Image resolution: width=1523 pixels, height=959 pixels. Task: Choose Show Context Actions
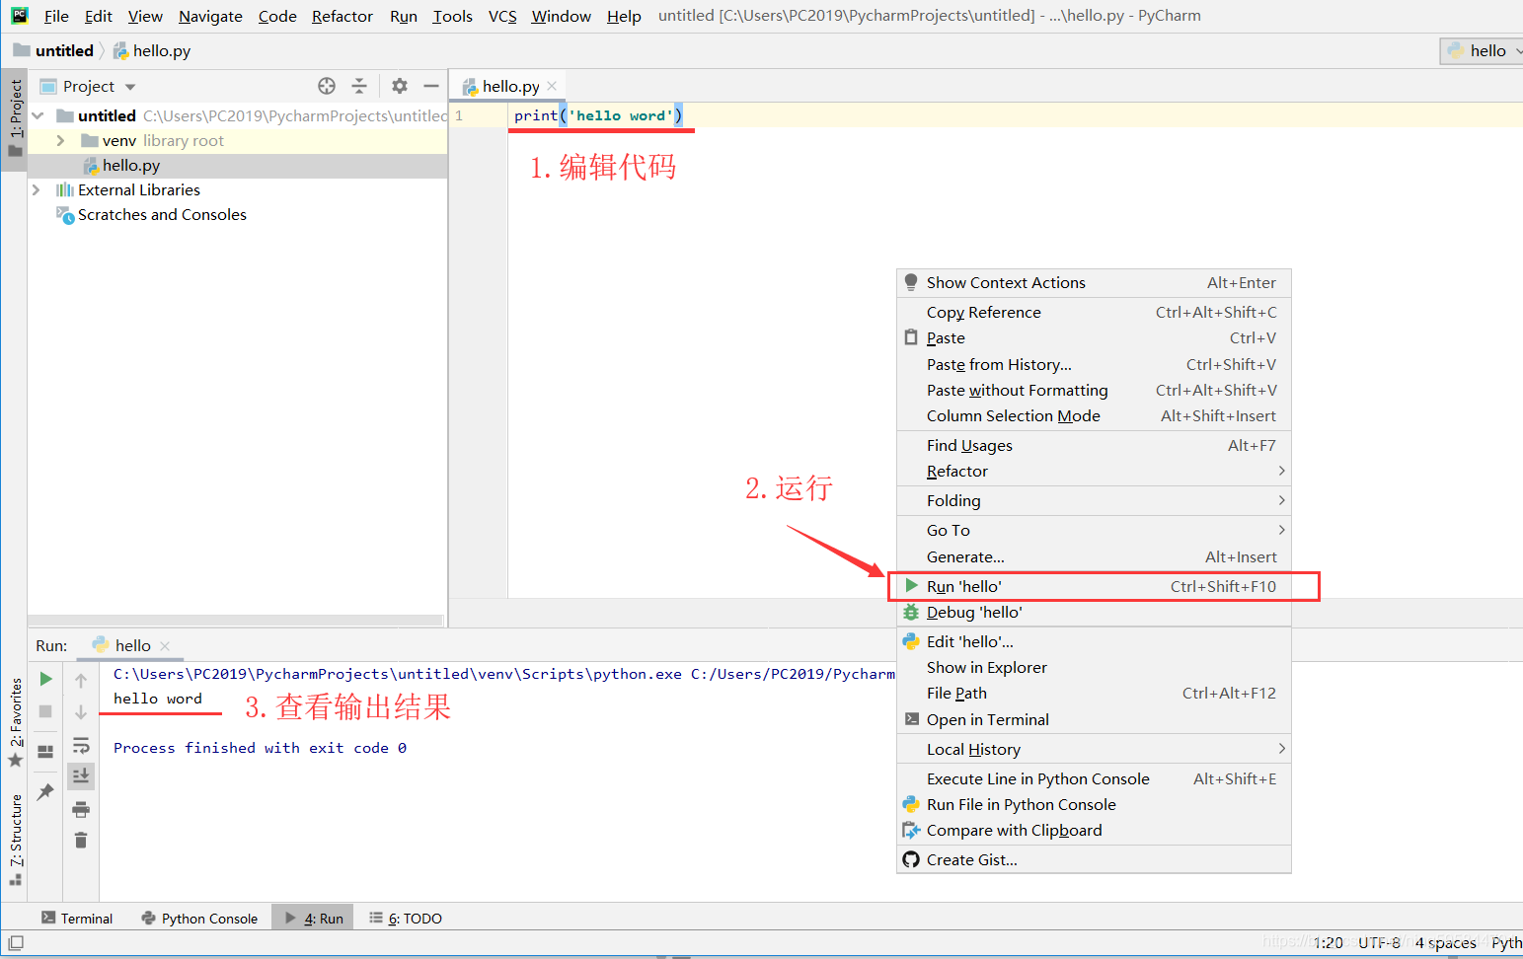pos(1094,282)
